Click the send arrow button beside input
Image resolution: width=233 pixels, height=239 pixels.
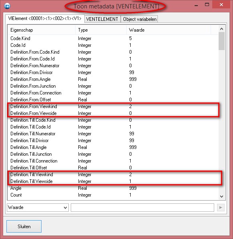tap(221, 207)
